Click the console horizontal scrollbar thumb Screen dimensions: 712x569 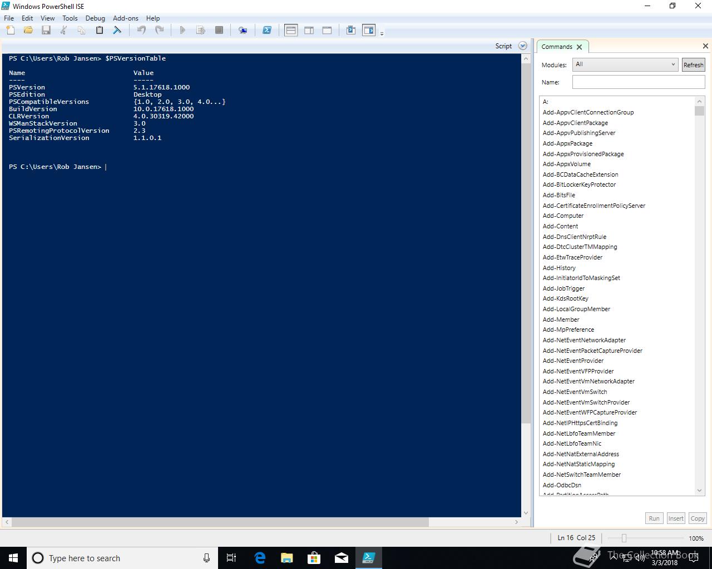click(x=220, y=522)
